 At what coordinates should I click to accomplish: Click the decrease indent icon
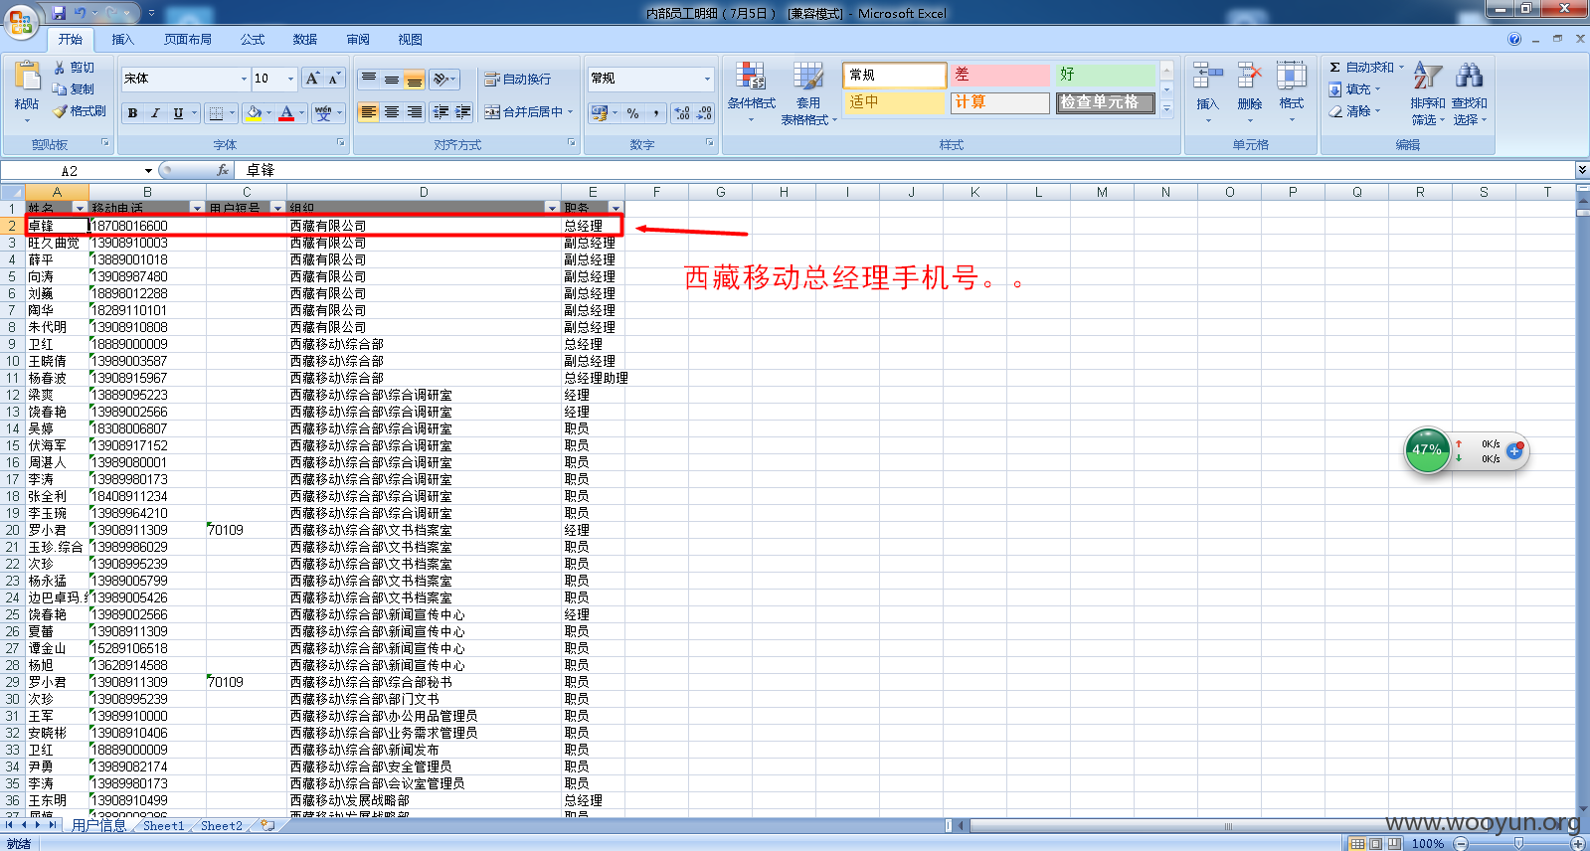(442, 112)
